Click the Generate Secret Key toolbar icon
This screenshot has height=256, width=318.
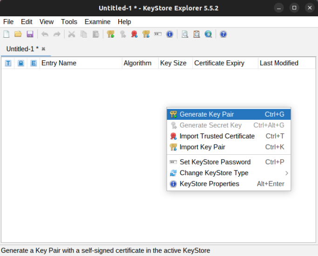coord(123,34)
